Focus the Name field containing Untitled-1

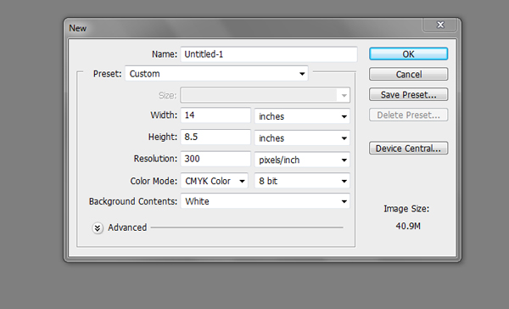coord(269,54)
